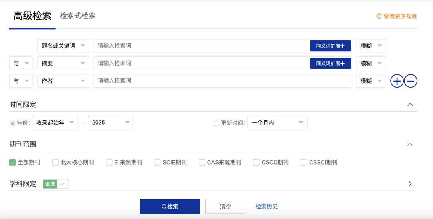This screenshot has width=433, height=219.
Task: Expand the 学科限定 section arrow
Action: point(410,184)
